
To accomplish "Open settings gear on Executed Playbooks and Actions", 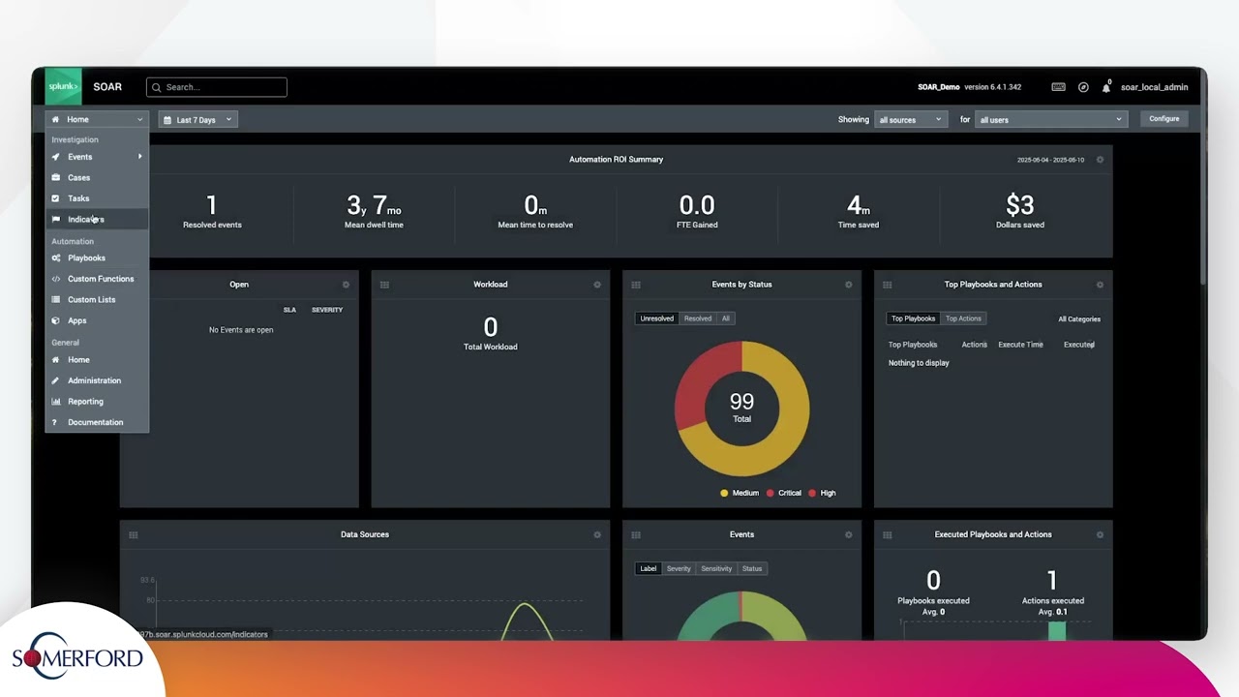I will coord(1100,534).
